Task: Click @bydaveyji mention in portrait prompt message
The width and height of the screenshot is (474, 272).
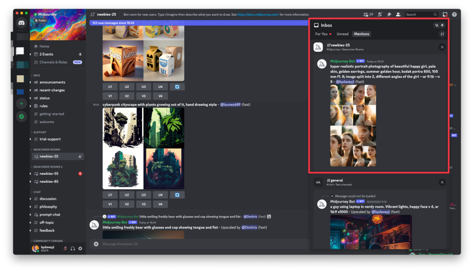Action: click(x=345, y=81)
